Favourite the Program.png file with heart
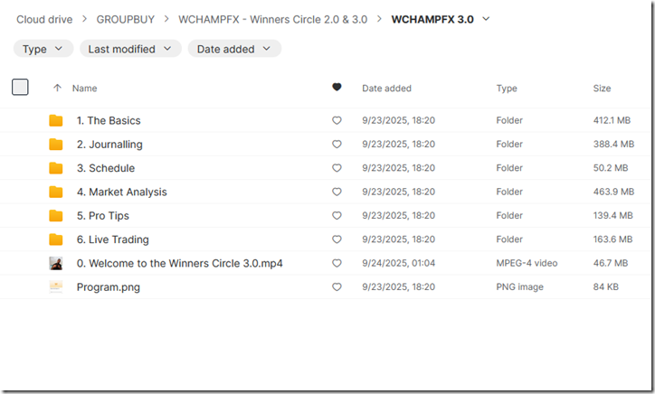The height and width of the screenshot is (394, 655). point(337,287)
